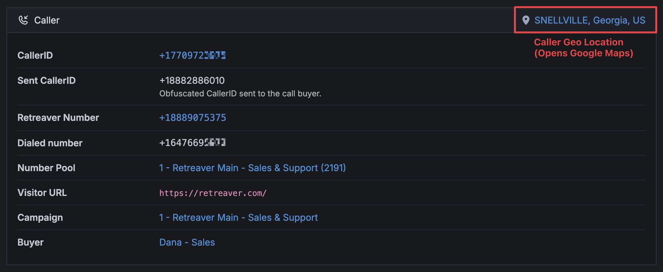The height and width of the screenshot is (272, 663).
Task: Click the Number Pool field label
Action: click(x=46, y=168)
